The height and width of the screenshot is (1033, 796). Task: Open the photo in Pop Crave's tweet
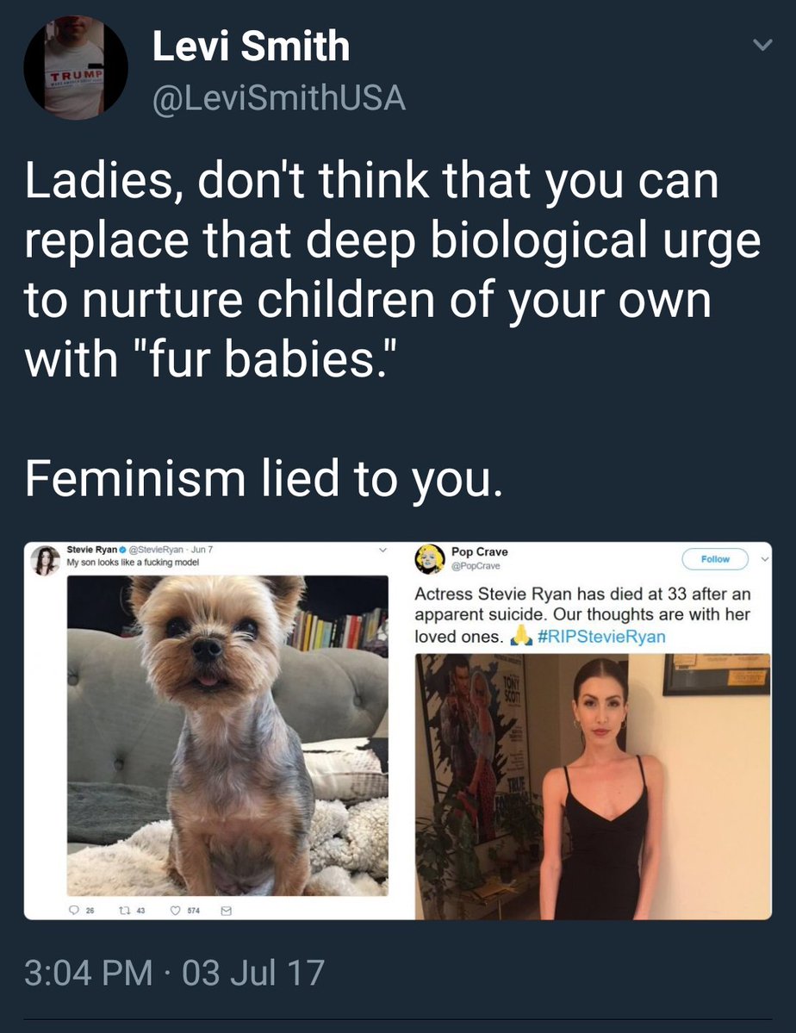click(593, 786)
